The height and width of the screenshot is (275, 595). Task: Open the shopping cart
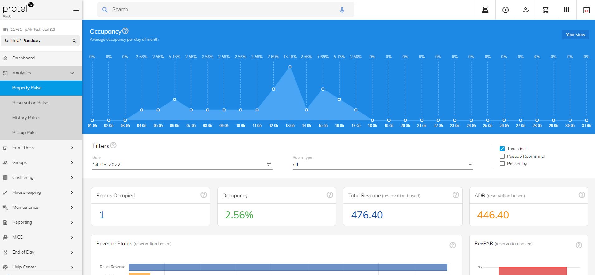(x=545, y=10)
